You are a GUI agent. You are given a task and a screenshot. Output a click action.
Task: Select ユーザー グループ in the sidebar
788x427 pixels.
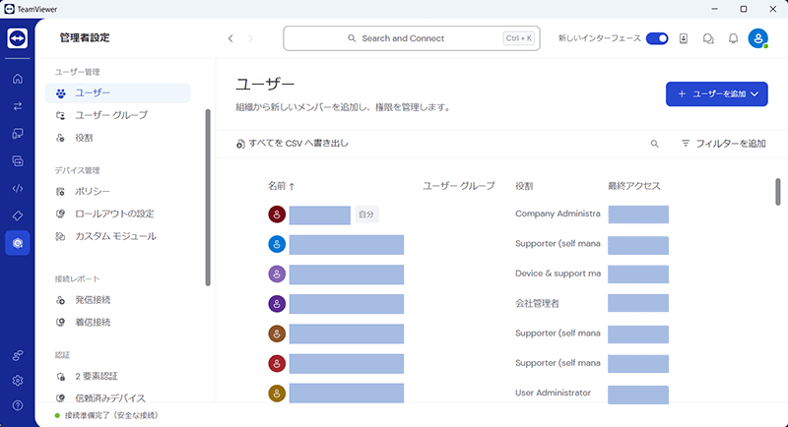(111, 115)
